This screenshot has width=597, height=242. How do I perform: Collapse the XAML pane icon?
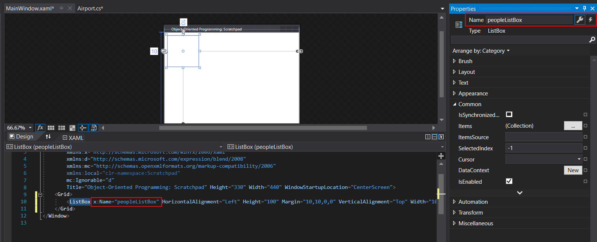point(441,137)
